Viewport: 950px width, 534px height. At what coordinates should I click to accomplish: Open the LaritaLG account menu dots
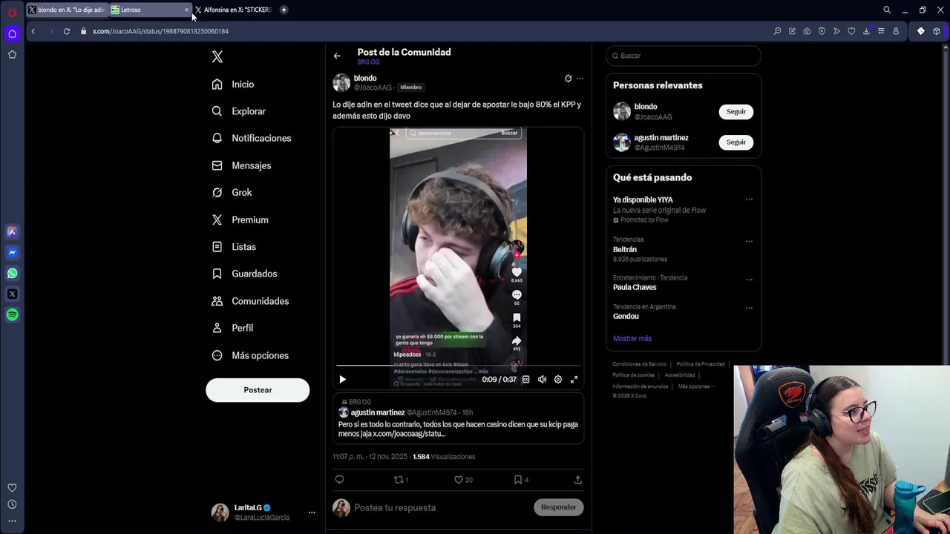[x=312, y=512]
